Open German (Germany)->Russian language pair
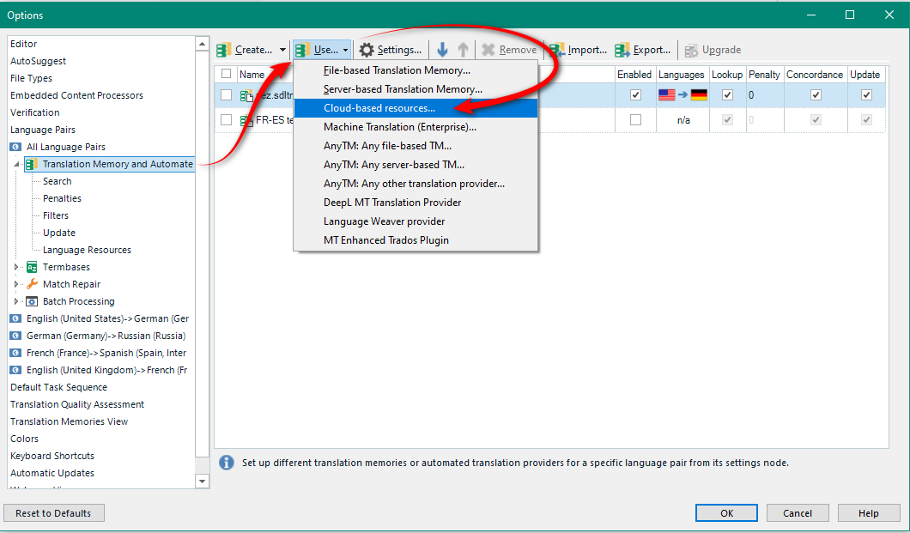The height and width of the screenshot is (533, 910). pos(106,336)
